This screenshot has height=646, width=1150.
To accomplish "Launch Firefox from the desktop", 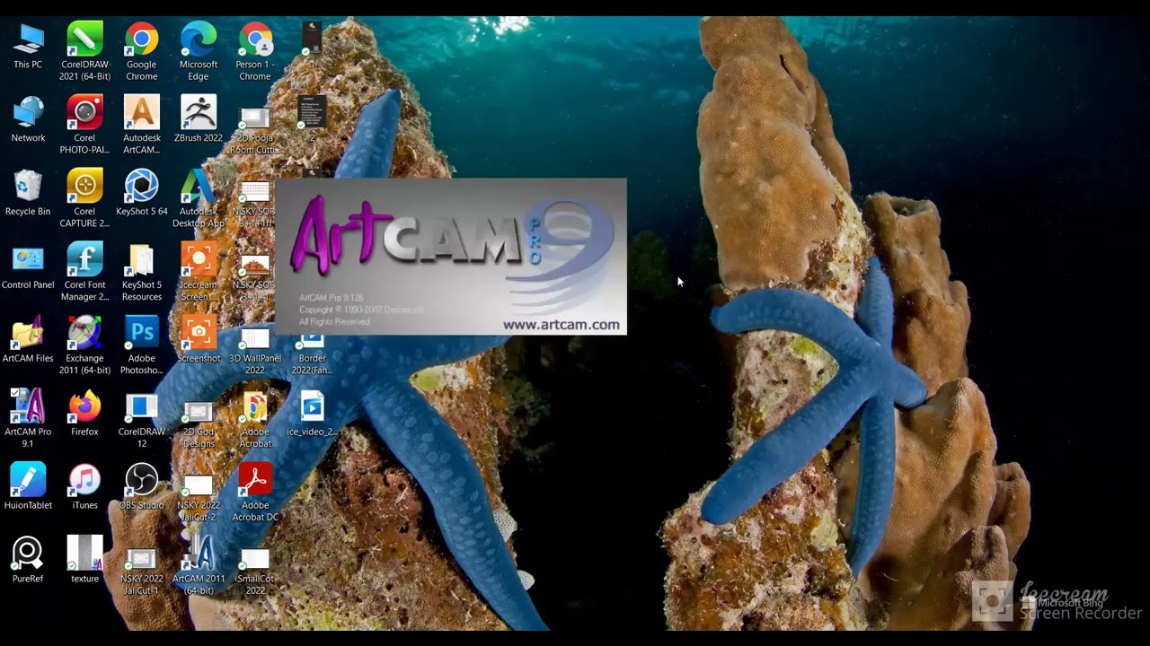I will click(85, 414).
